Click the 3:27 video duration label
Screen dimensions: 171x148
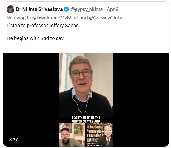click(13, 139)
